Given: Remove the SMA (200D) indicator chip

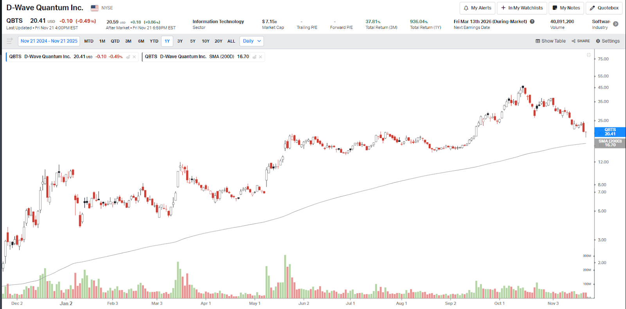Looking at the screenshot, I should point(261,57).
